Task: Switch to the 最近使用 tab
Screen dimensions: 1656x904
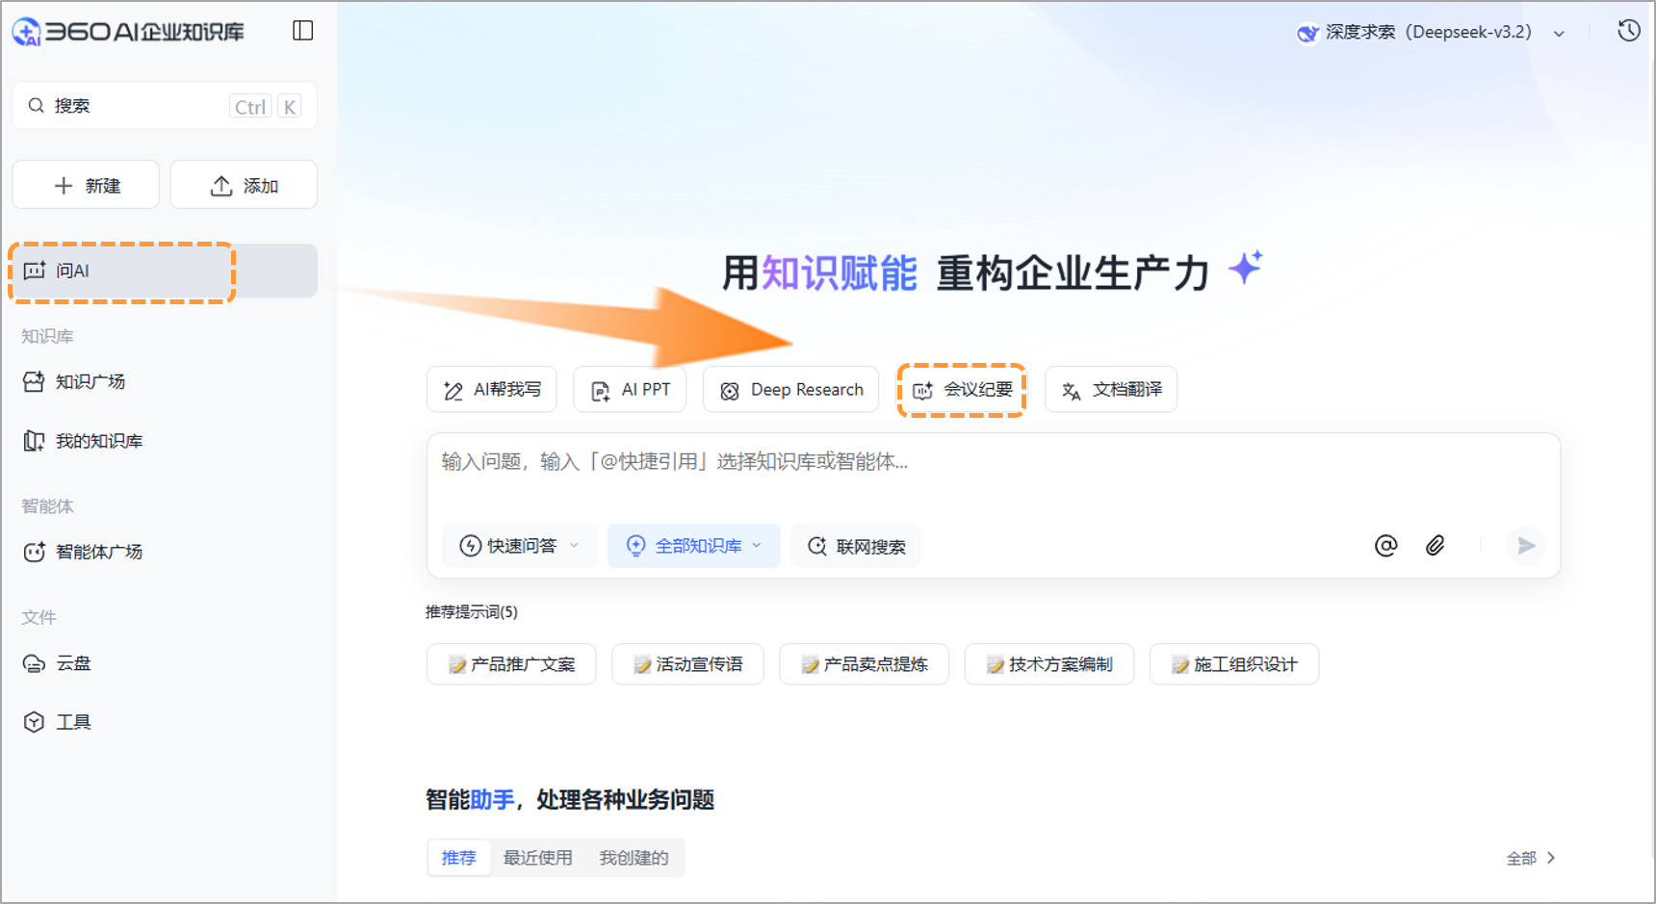Action: pyautogui.click(x=536, y=858)
